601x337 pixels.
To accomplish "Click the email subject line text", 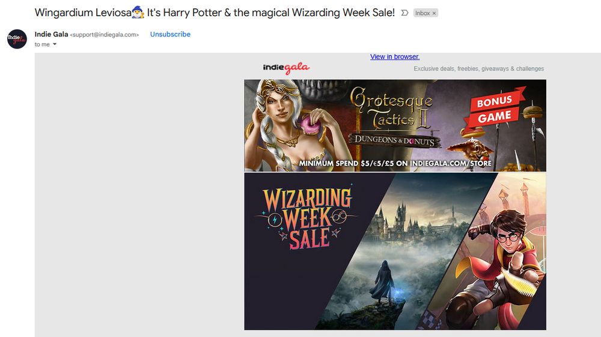I will (215, 13).
